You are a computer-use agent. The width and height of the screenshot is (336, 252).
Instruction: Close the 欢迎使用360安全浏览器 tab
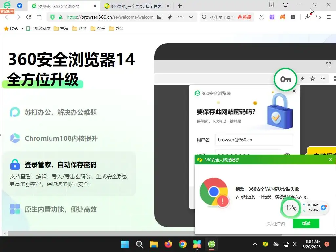click(x=95, y=6)
